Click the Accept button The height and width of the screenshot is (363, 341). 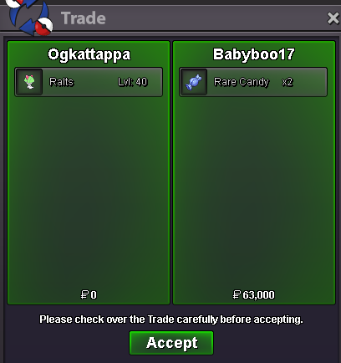click(x=171, y=343)
